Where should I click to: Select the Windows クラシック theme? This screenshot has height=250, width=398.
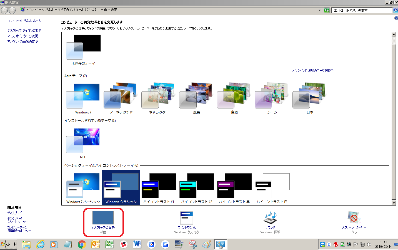coord(121,188)
